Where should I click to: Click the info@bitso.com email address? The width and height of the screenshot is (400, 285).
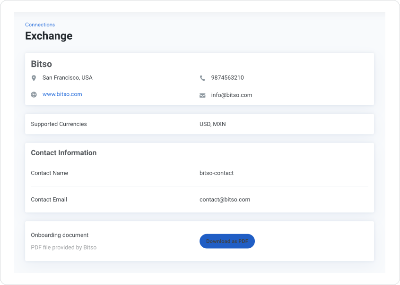(x=231, y=95)
